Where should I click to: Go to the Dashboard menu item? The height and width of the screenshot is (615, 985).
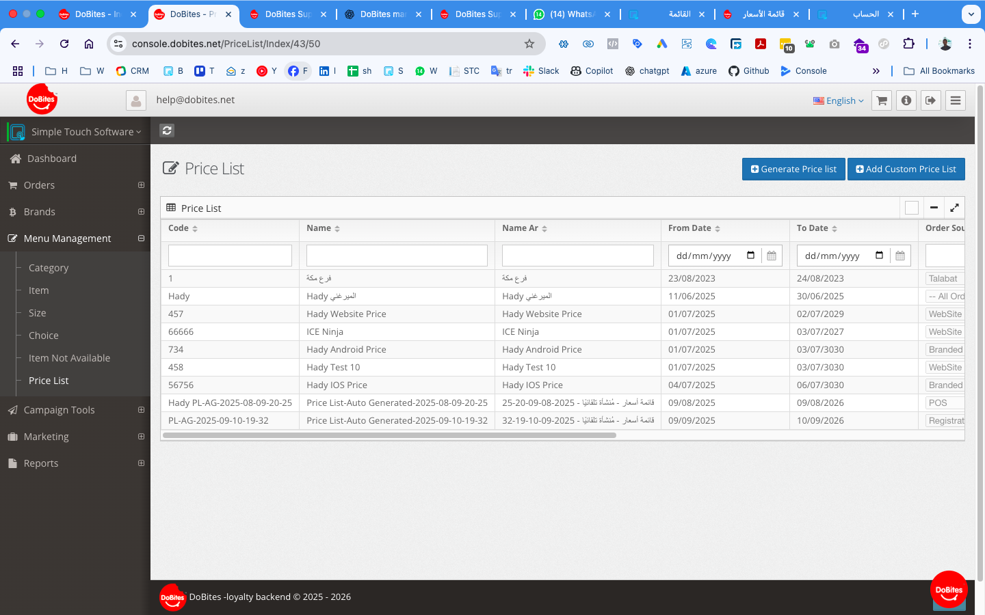[x=52, y=159]
